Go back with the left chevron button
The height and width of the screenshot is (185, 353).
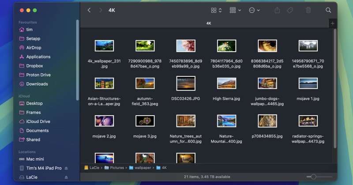click(89, 10)
